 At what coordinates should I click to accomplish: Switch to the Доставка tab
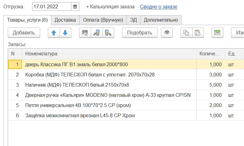65,20
